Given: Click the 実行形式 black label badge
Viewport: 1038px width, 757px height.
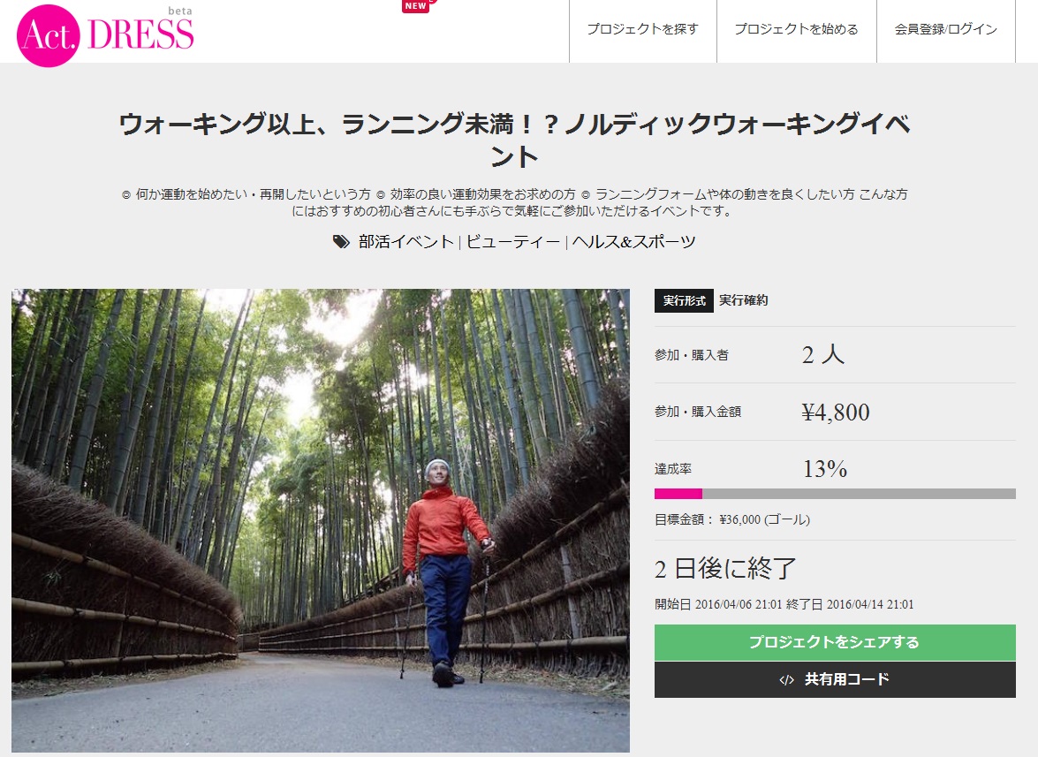Looking at the screenshot, I should click(684, 300).
